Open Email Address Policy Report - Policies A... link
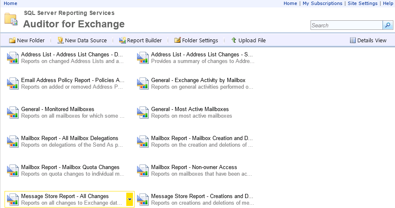Viewport: 395px width, 208px height. pyautogui.click(x=73, y=80)
